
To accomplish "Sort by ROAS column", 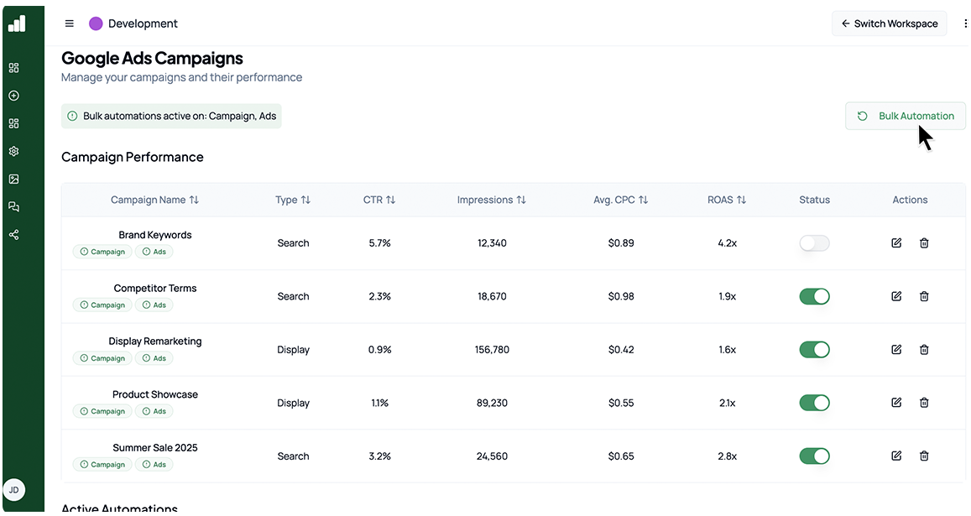I will click(727, 200).
